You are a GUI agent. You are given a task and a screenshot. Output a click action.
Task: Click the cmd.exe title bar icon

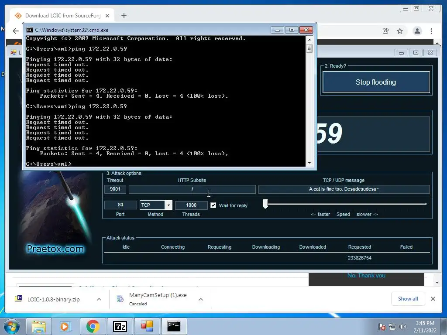[x=29, y=30]
